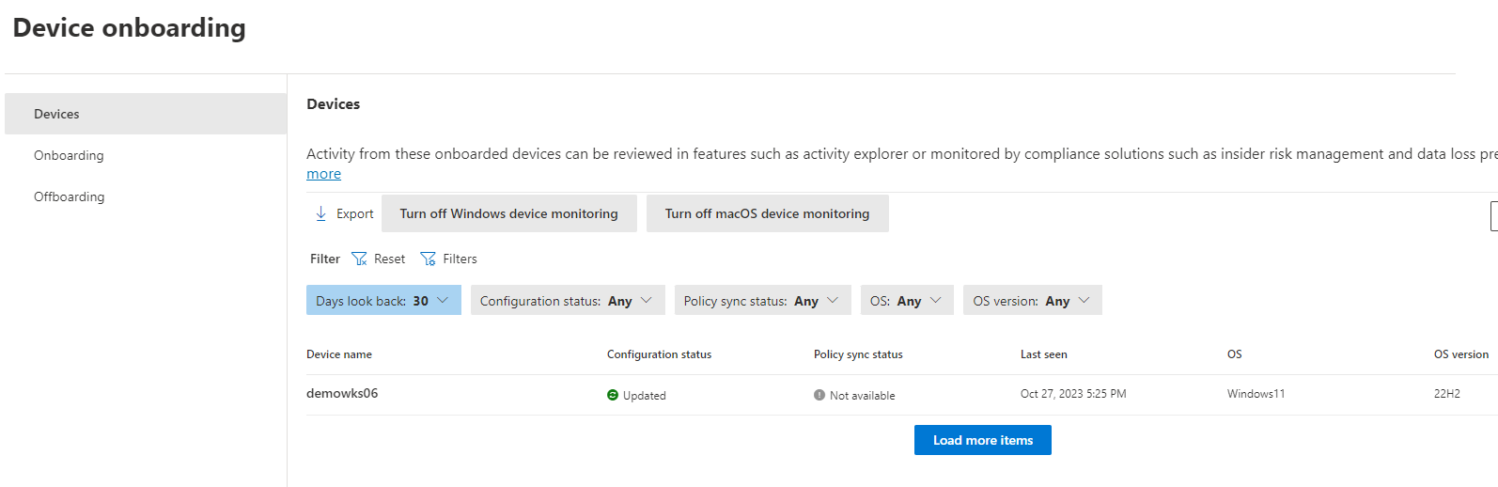Open the OS version filter dropdown
The height and width of the screenshot is (487, 1498).
(x=1031, y=301)
